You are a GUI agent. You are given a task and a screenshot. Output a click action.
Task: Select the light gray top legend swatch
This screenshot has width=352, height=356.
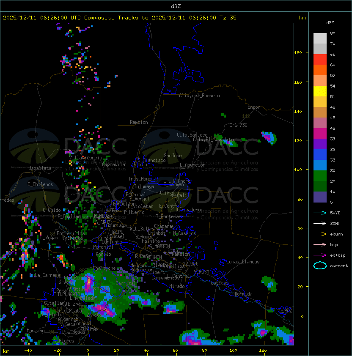320,38
